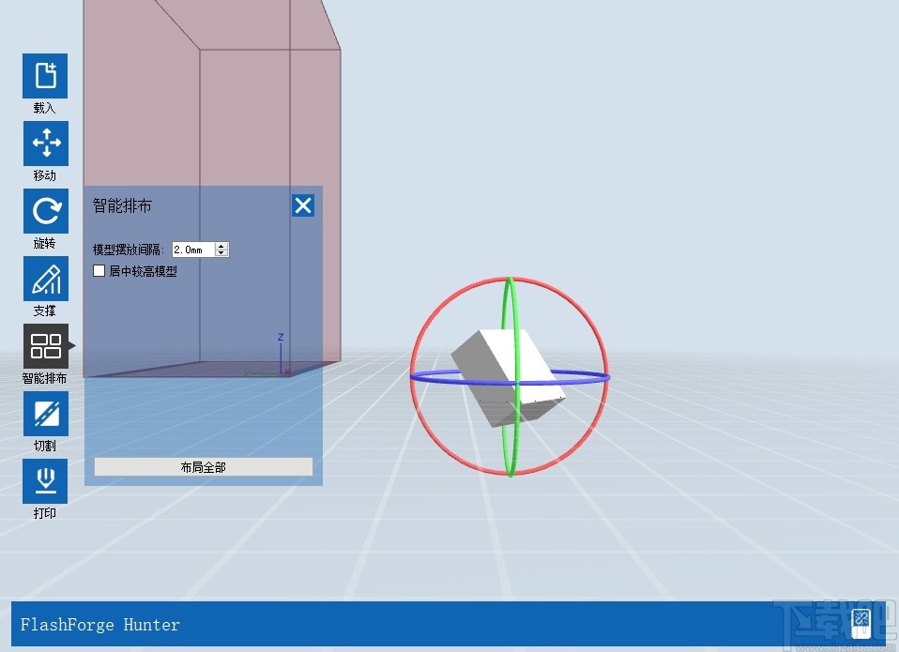899x652 pixels.
Task: Select the 移动 (Move) tool
Action: click(x=44, y=144)
